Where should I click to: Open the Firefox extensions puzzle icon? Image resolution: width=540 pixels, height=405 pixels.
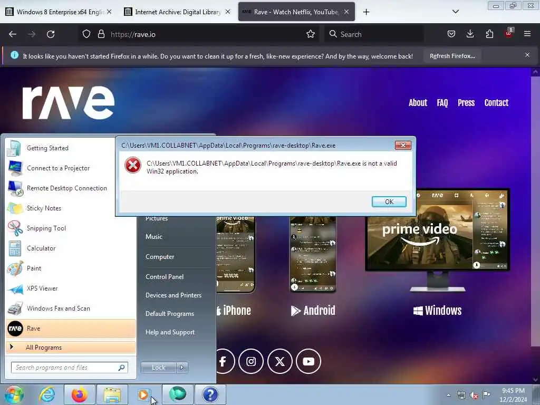489,34
